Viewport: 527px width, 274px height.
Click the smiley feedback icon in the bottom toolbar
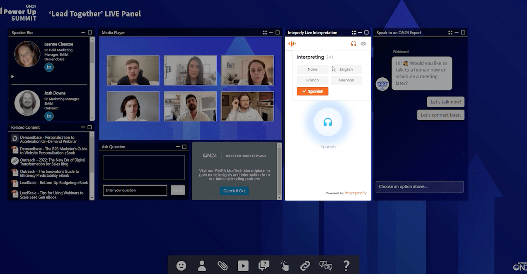point(181,266)
